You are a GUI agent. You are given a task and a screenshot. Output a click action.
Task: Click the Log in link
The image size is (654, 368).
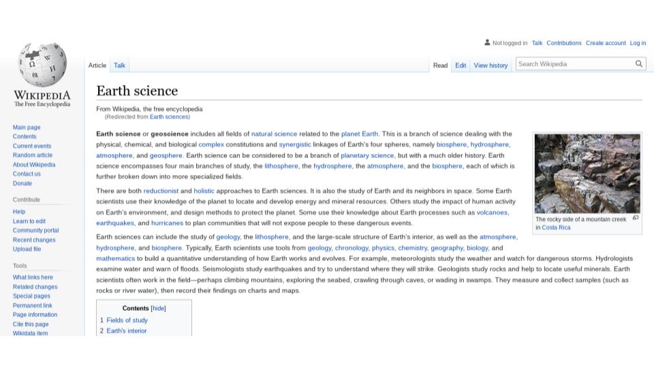(638, 43)
